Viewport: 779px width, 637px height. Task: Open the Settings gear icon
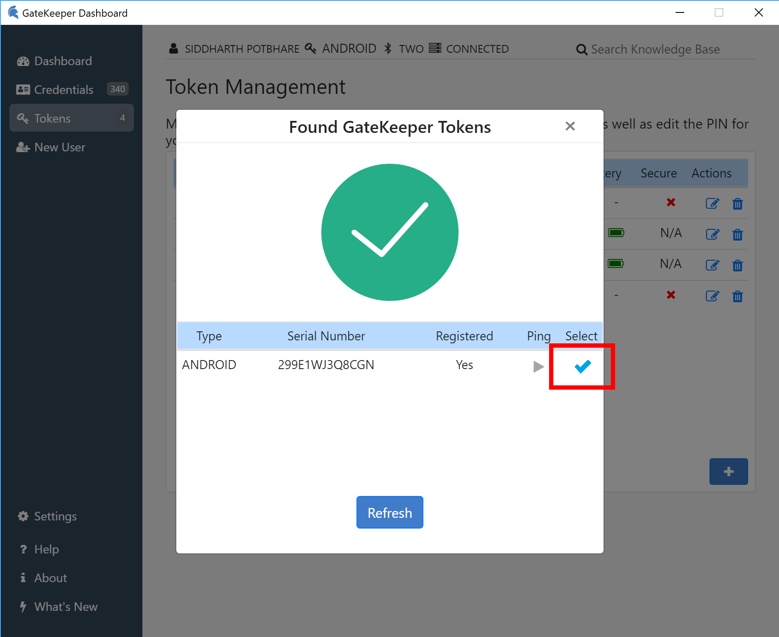click(23, 516)
